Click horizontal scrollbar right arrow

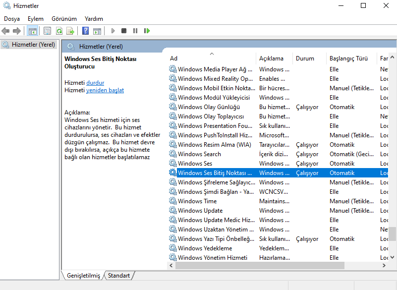384,265
